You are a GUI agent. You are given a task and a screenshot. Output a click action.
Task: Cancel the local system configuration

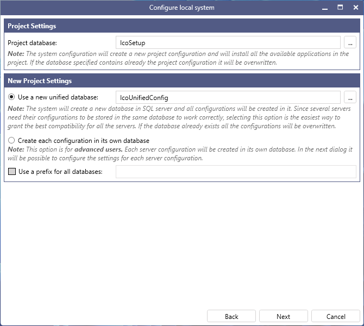[x=335, y=316]
